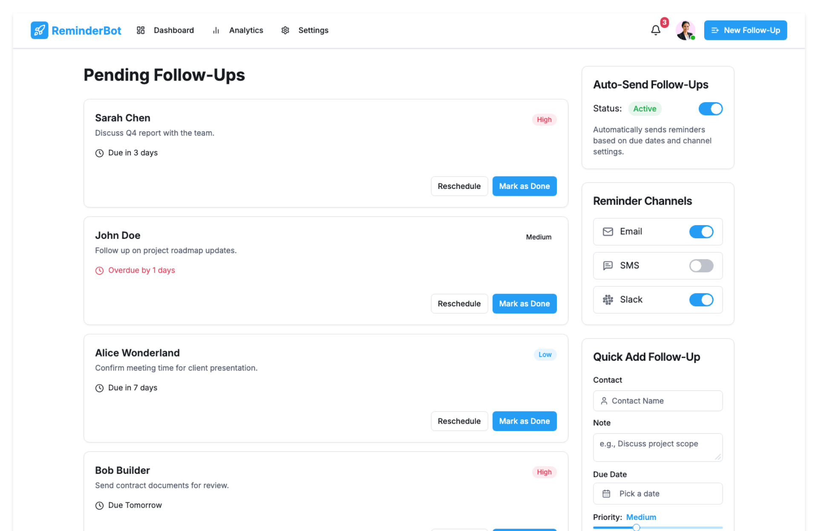Viewport: 818px width, 531px height.
Task: Click the Analytics bar chart icon
Action: click(x=216, y=30)
